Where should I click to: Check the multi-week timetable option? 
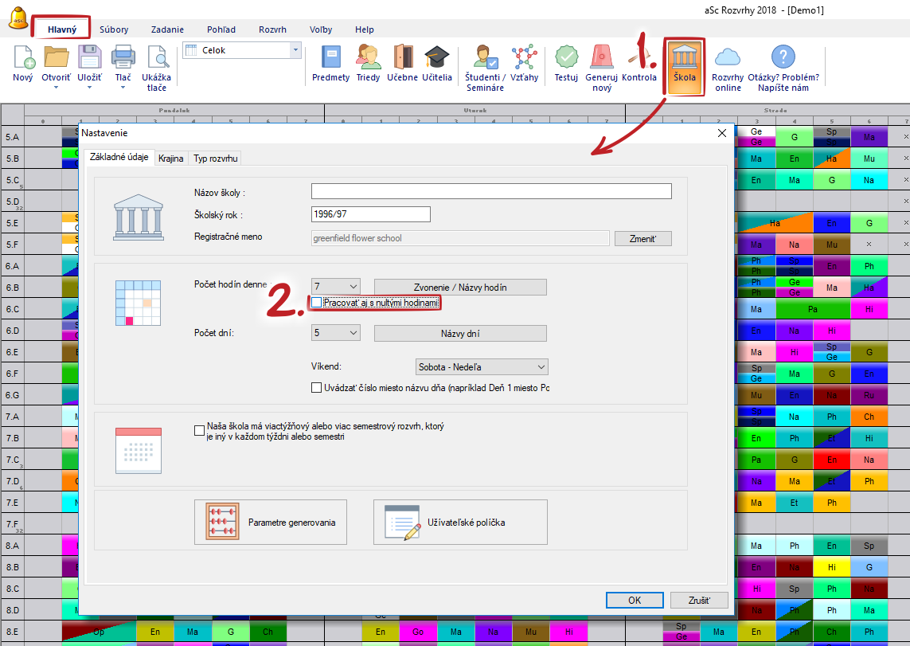[200, 431]
